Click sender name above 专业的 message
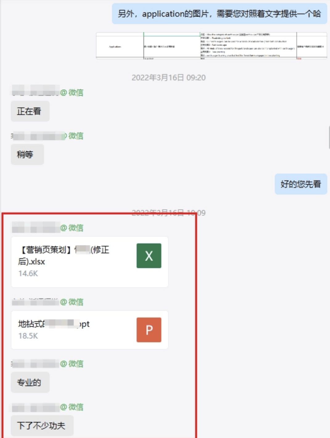Image resolution: width=330 pixels, height=438 pixels. 47,364
